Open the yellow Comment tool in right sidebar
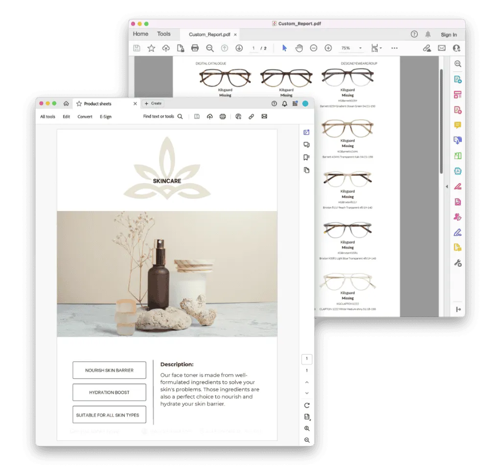This screenshot has height=470, width=501. pos(457,125)
